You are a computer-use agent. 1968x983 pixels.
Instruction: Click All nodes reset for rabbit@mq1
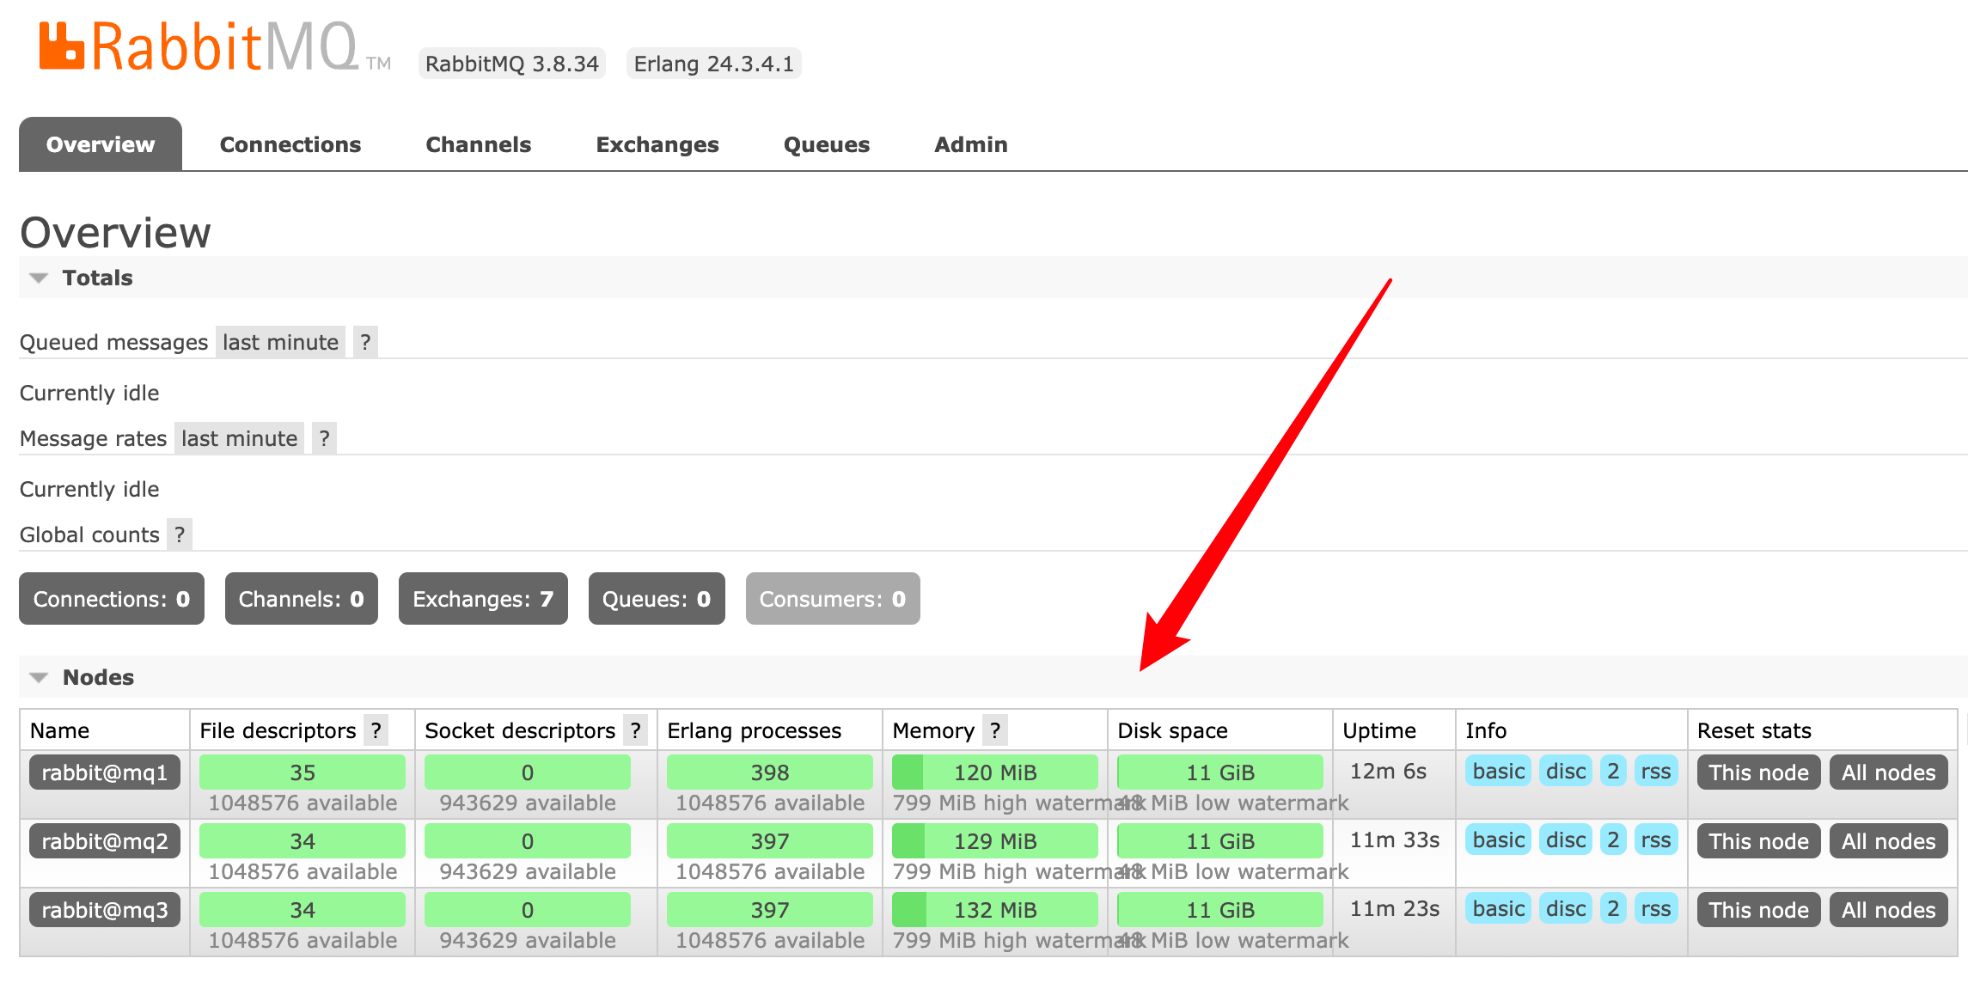pyautogui.click(x=1888, y=772)
